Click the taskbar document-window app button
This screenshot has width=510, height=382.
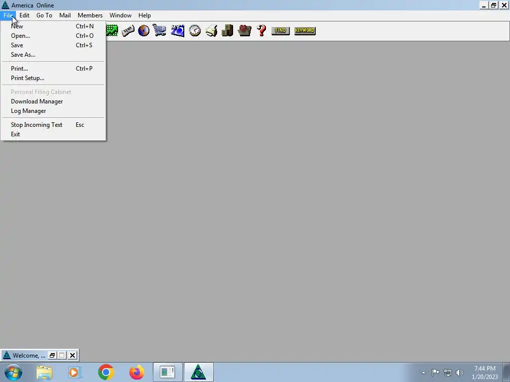pos(167,372)
